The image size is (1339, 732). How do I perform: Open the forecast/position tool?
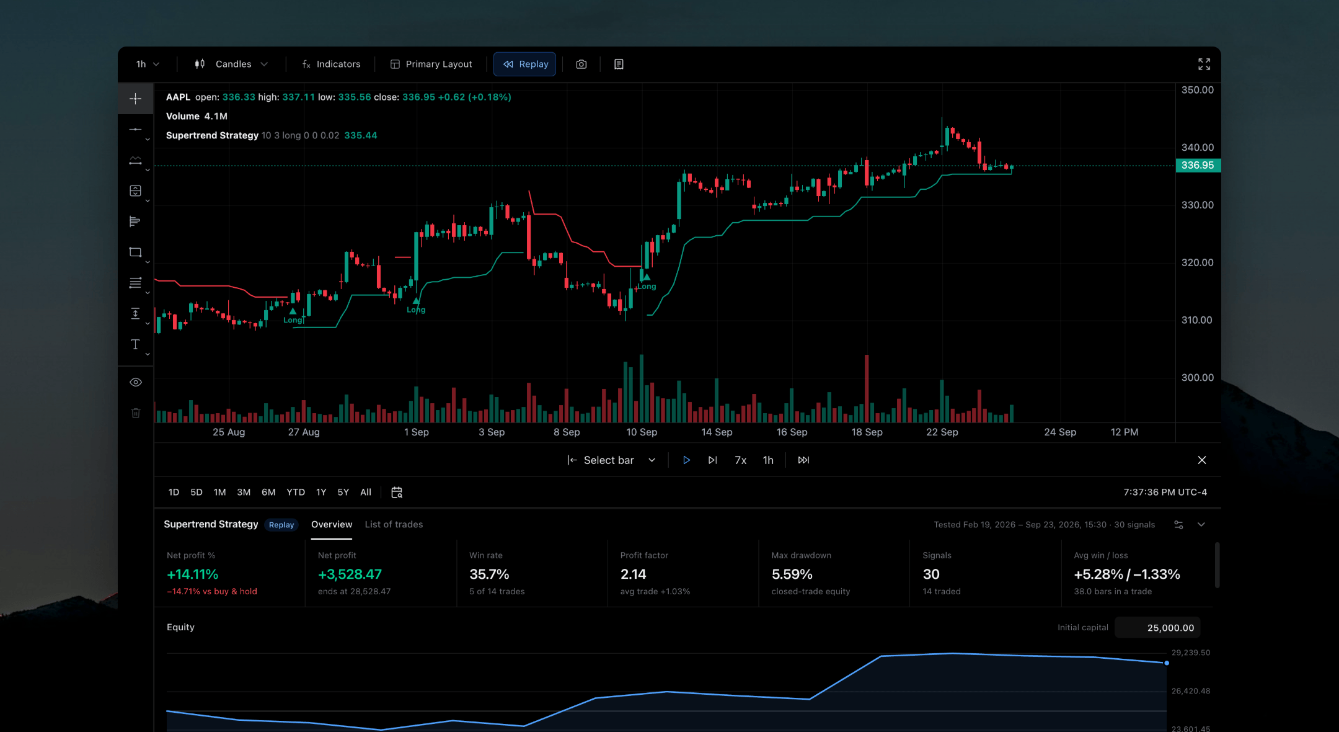coord(135,190)
